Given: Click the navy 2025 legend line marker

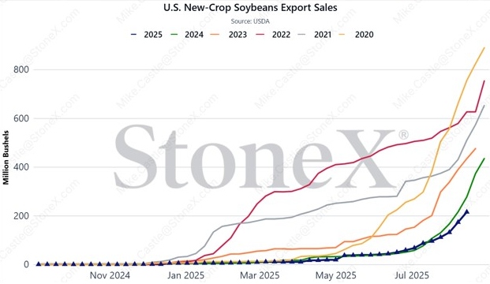Looking at the screenshot, I should [134, 35].
